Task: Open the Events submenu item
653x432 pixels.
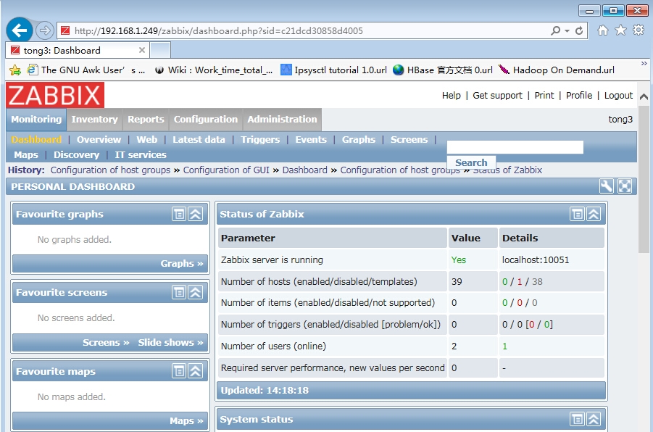Action: pyautogui.click(x=311, y=140)
